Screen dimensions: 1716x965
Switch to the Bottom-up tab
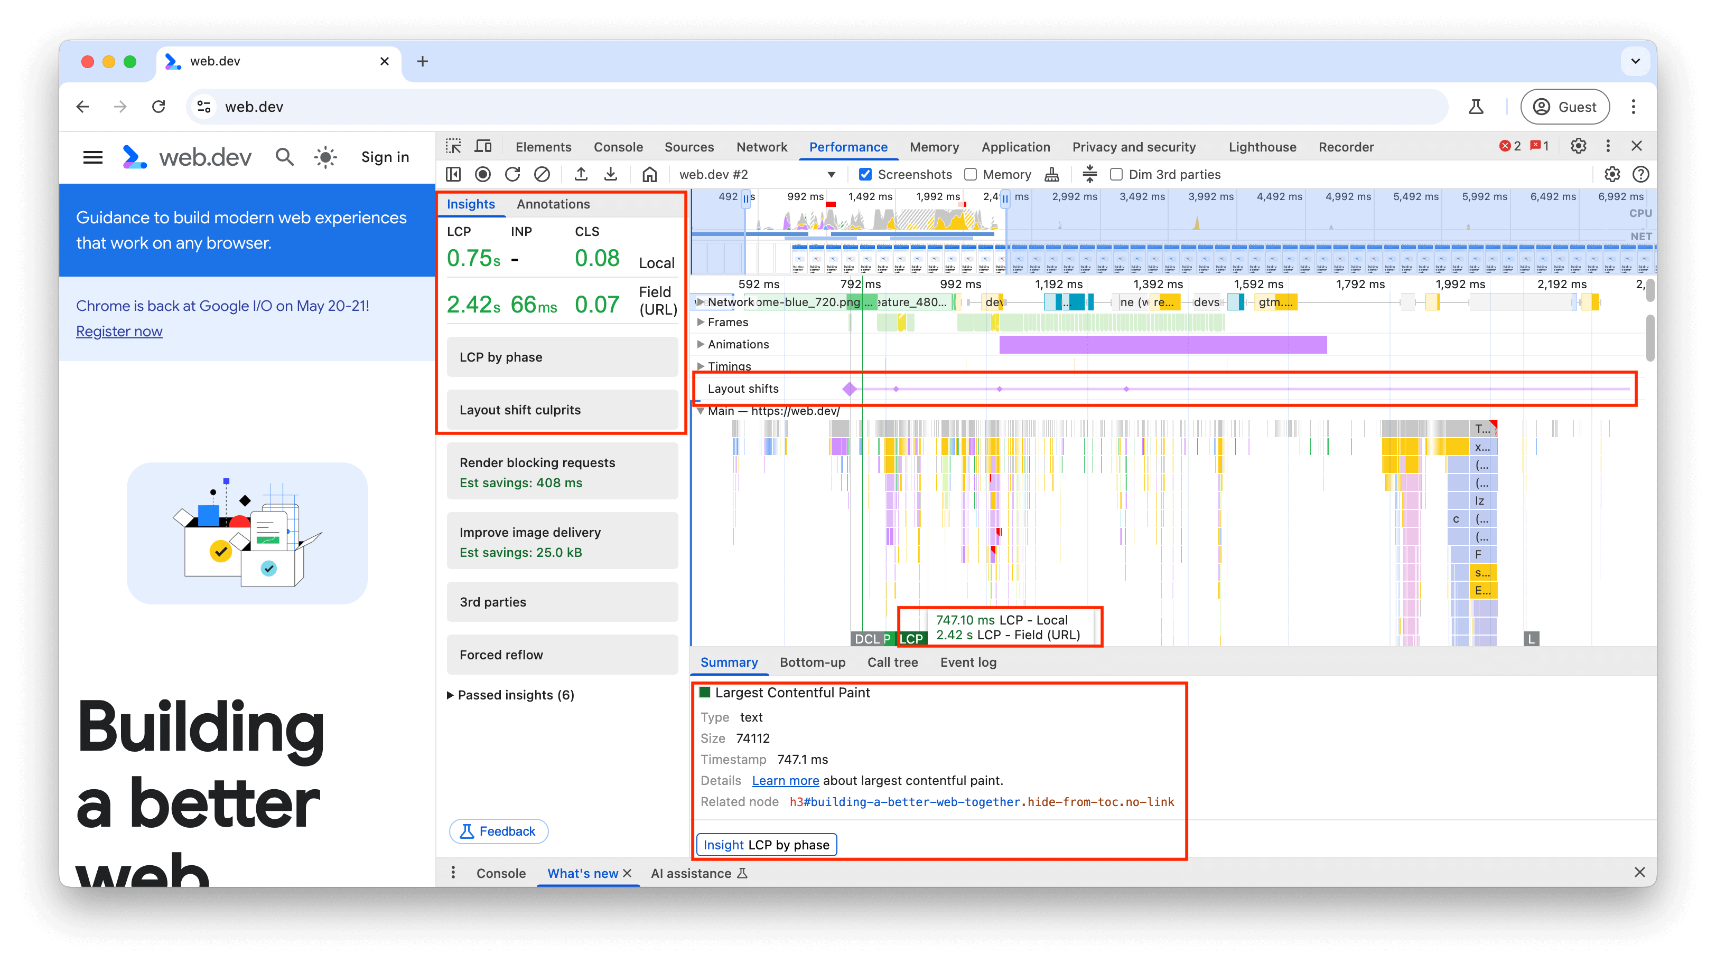[812, 662]
